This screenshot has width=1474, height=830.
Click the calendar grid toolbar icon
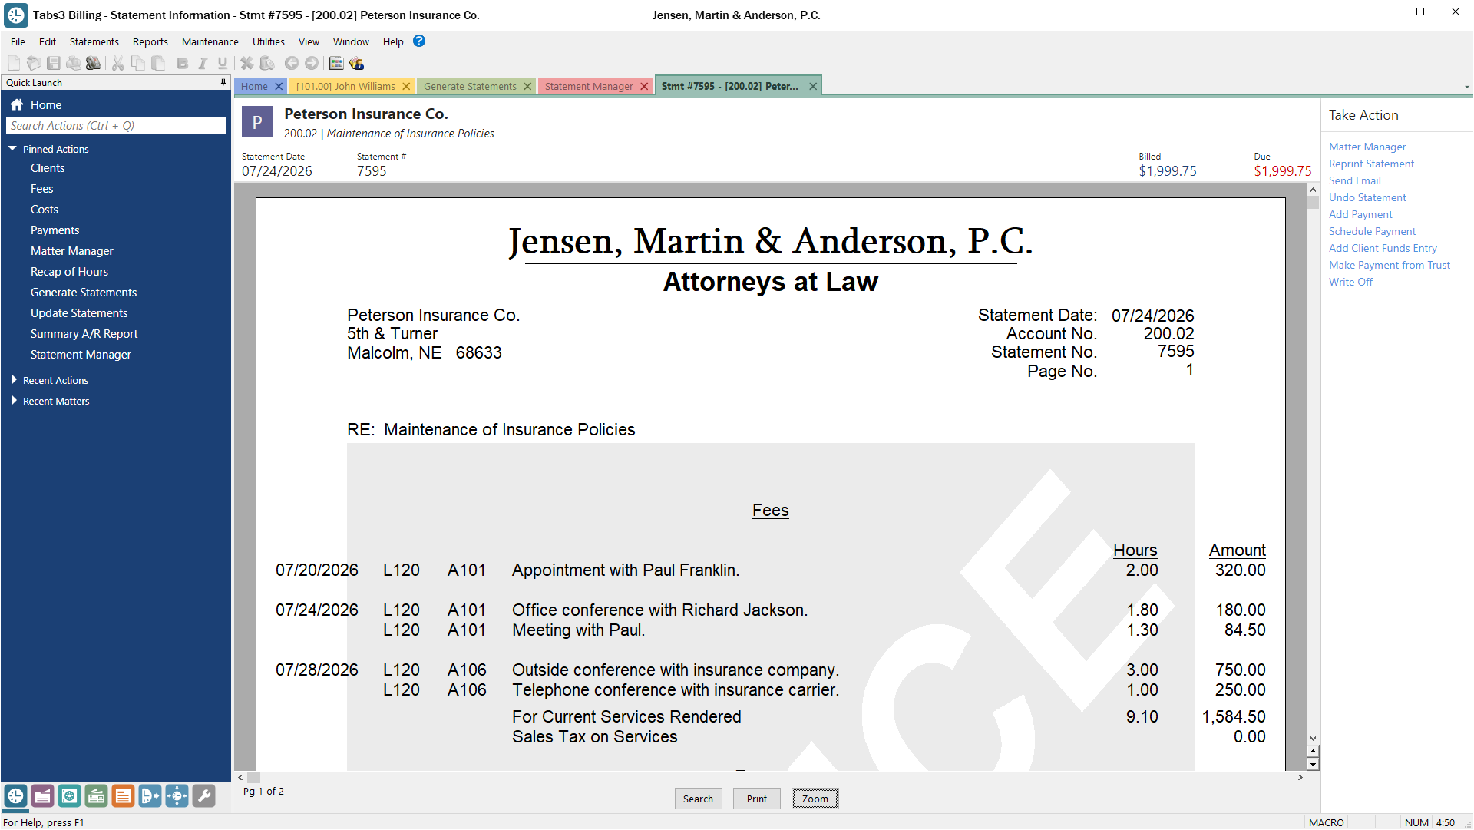coord(336,63)
